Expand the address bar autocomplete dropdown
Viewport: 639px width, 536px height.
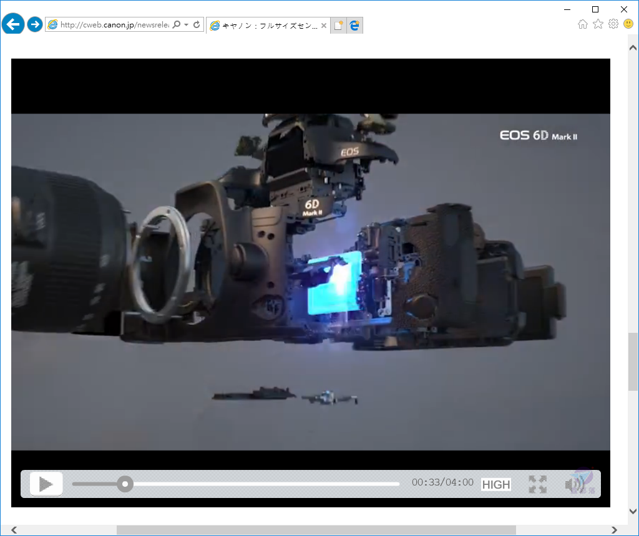coord(186,25)
